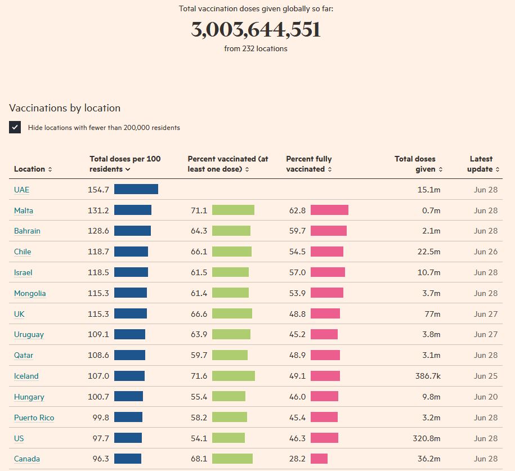Select Bahrain in the location list
This screenshot has height=471, width=515.
27,231
